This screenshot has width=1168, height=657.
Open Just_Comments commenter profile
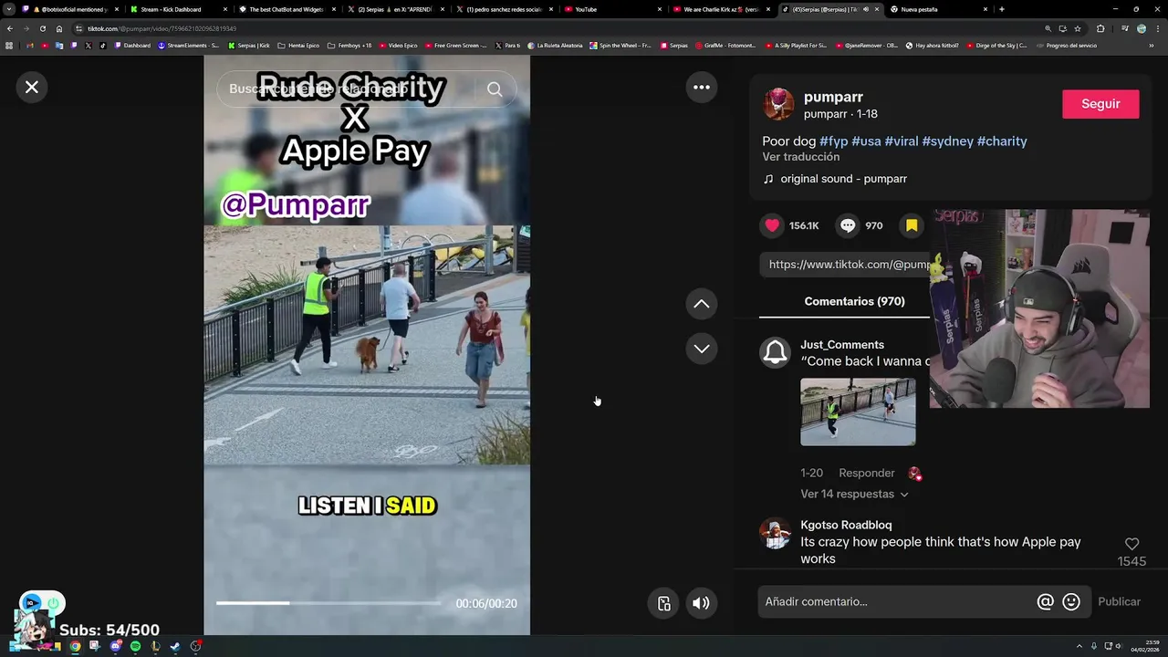click(842, 345)
